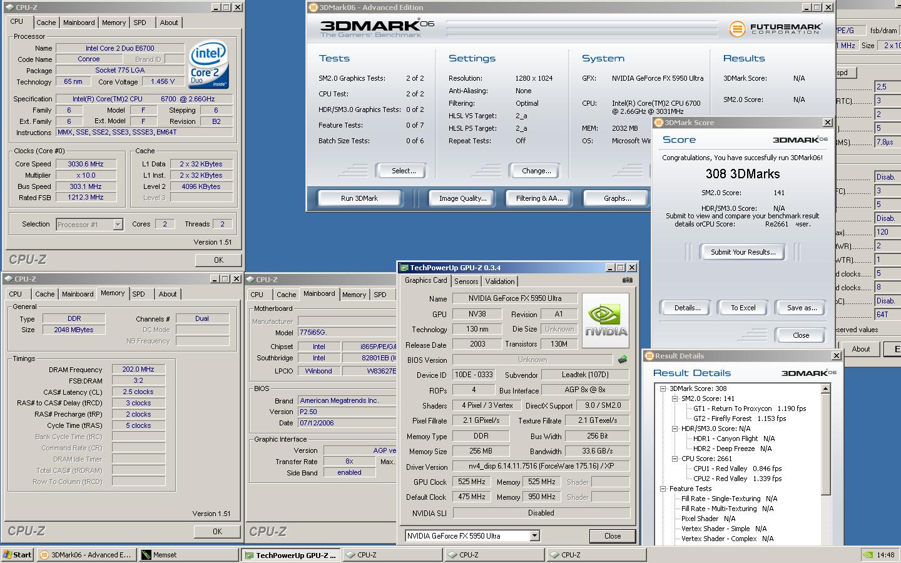The height and width of the screenshot is (563, 901).
Task: Click Details... in 3DMark Score window
Action: coord(687,308)
